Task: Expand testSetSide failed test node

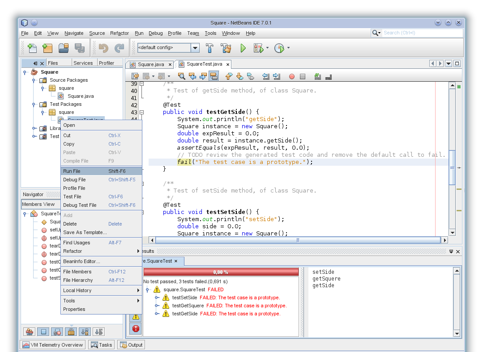Action: point(157,298)
